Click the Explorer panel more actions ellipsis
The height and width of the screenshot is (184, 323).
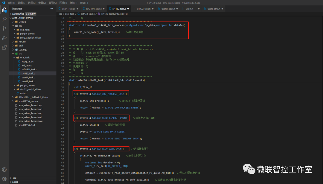click(x=52, y=9)
